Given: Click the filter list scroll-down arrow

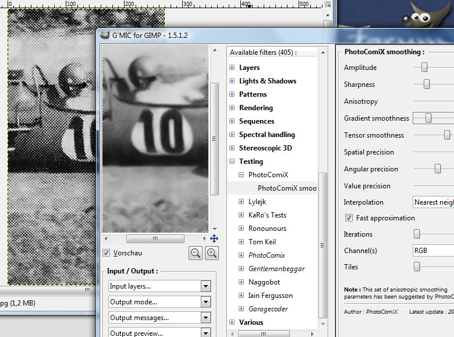Looking at the screenshot, I should click(x=323, y=324).
